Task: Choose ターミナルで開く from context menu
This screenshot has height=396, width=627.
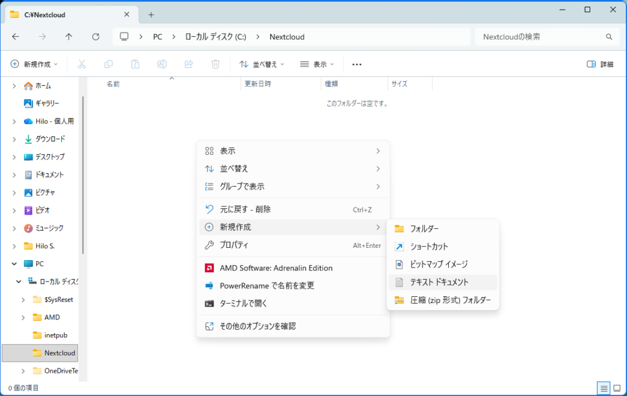Action: [x=244, y=304]
